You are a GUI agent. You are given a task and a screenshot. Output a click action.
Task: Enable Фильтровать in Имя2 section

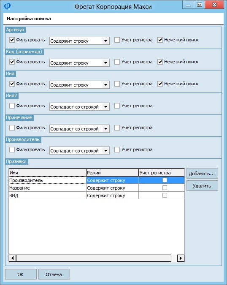[x=12, y=106]
